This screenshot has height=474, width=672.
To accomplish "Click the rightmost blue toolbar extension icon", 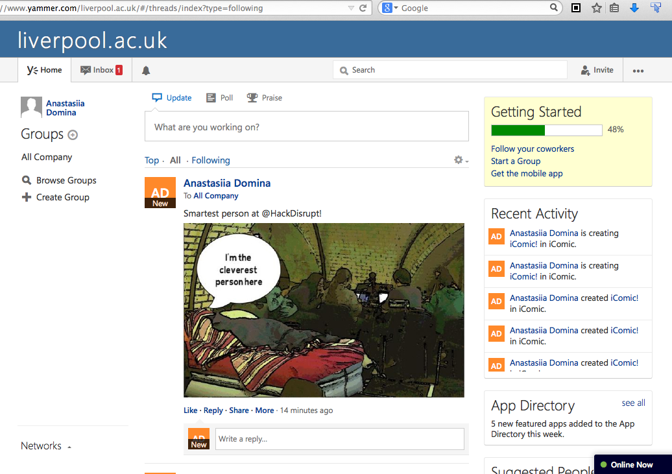I will point(656,7).
